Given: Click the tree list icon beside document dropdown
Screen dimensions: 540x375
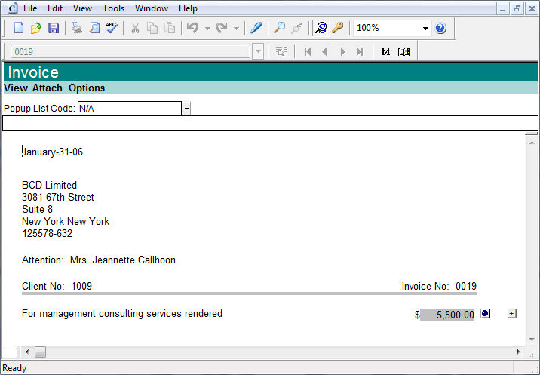Looking at the screenshot, I should [281, 52].
